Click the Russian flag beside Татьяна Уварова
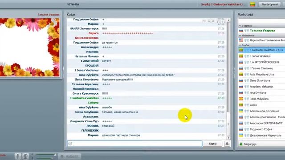Image resolution: width=285 pixels, height=160 pixels. (241, 31)
